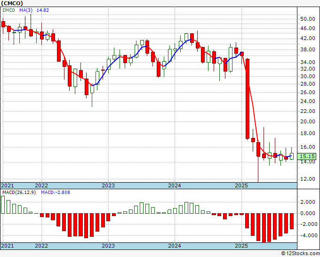The height and width of the screenshot is (257, 320).
Task: Select the 16.00 price axis label
Action: tap(308, 147)
